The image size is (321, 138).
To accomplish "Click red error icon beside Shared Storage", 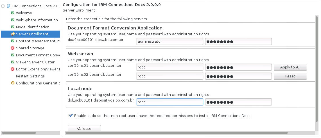I will coord(13,48).
